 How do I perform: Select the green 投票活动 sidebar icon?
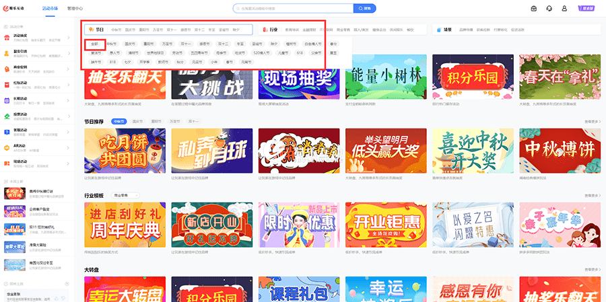click(x=7, y=116)
